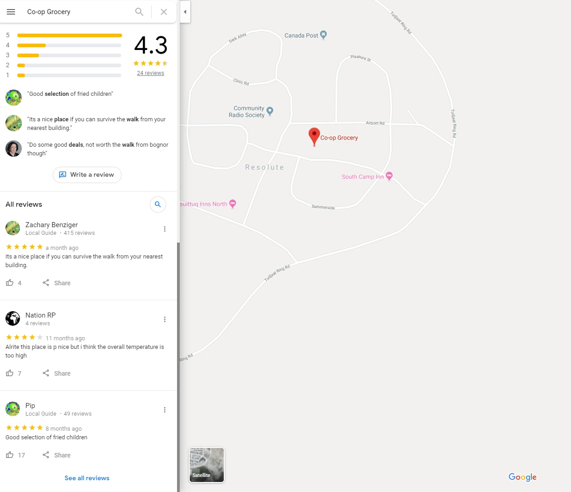Collapse the side panel with arrow toggle
Image resolution: width=571 pixels, height=492 pixels.
click(x=185, y=12)
